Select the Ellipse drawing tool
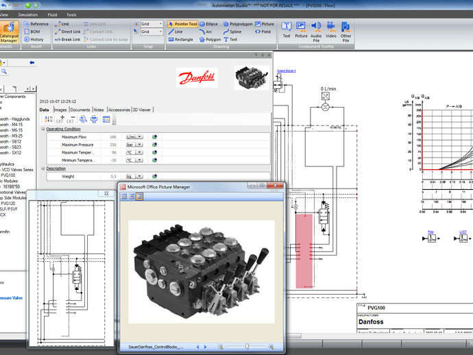473x355 pixels. (x=208, y=24)
